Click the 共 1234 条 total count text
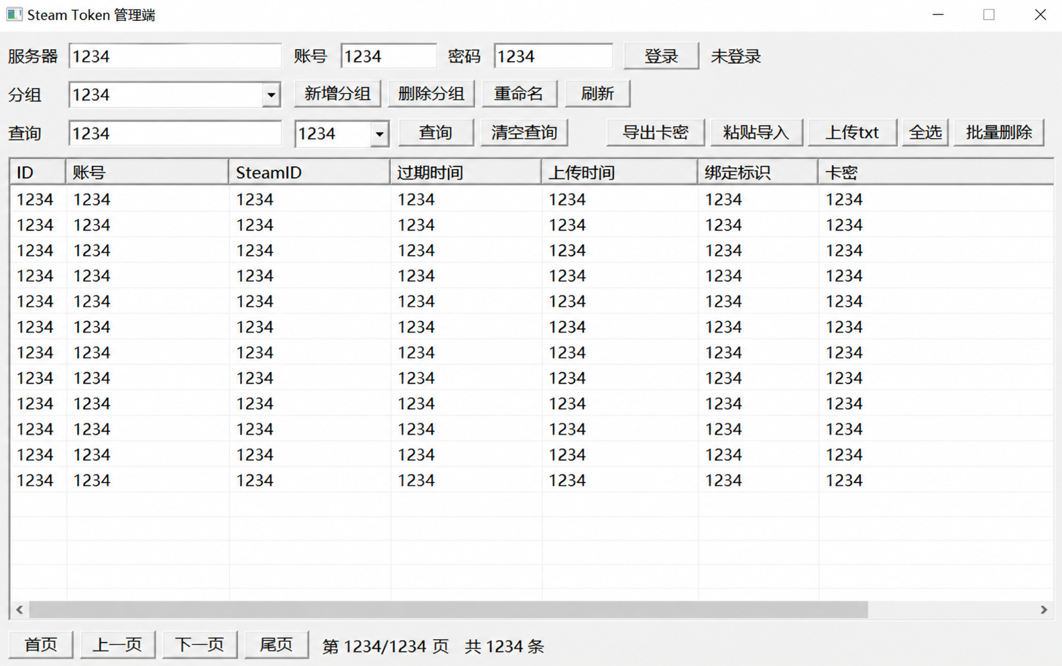 (x=504, y=647)
